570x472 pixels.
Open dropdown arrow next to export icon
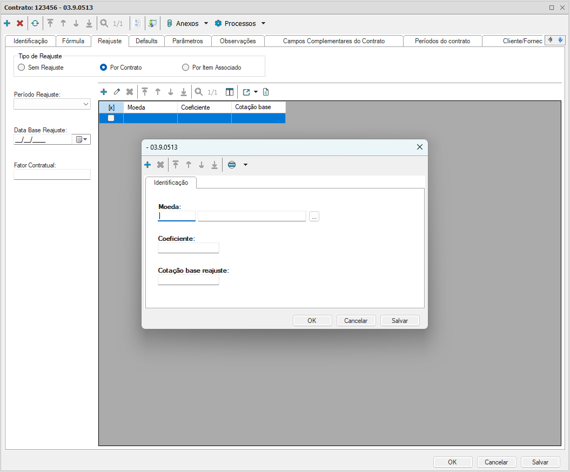click(x=256, y=92)
